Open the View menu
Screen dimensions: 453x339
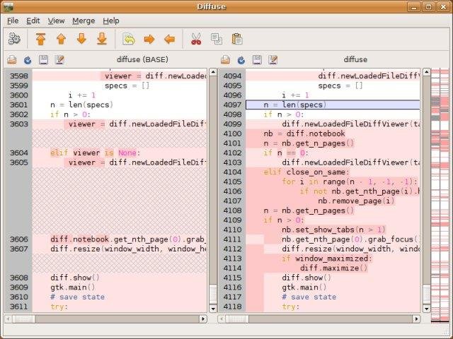56,21
